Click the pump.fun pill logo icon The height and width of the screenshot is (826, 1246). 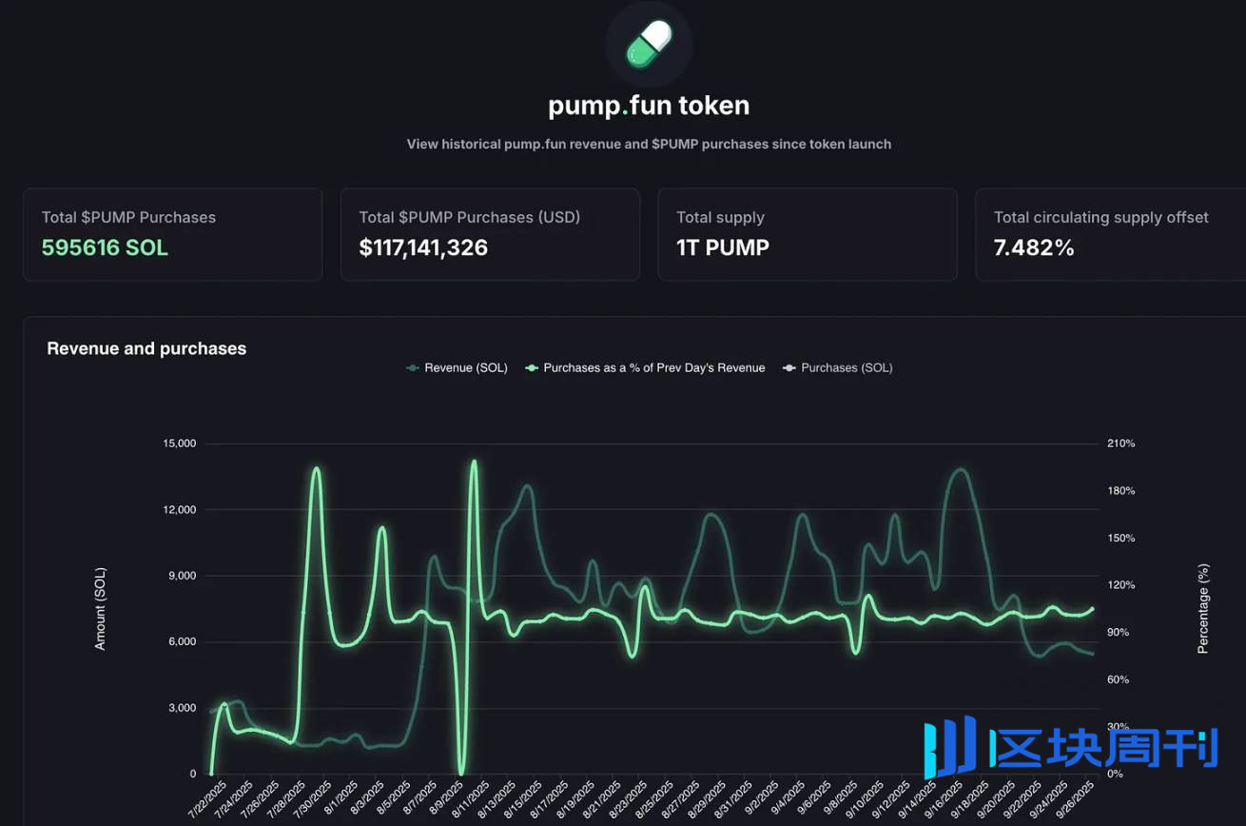[x=649, y=44]
